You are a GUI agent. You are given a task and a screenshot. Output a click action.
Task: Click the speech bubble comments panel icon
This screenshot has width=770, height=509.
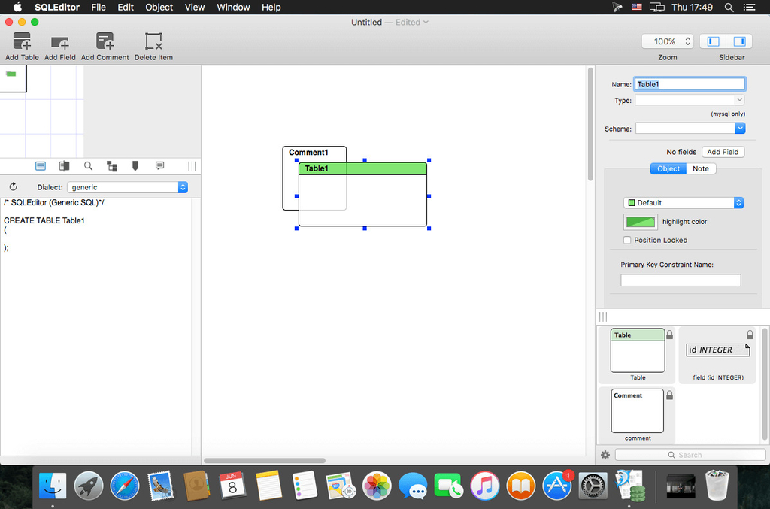[159, 166]
